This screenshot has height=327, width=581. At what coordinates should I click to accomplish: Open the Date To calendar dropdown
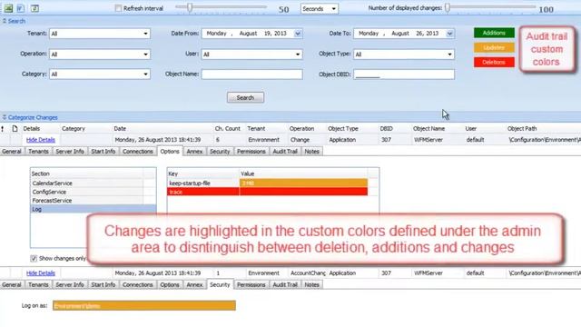tap(449, 34)
